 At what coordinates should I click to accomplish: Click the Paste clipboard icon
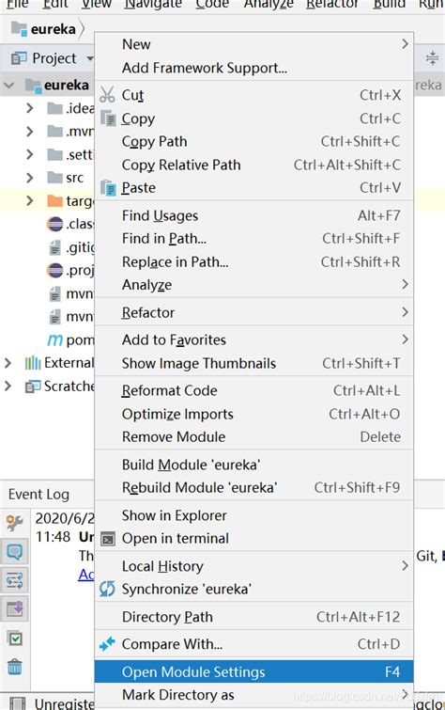tap(108, 188)
